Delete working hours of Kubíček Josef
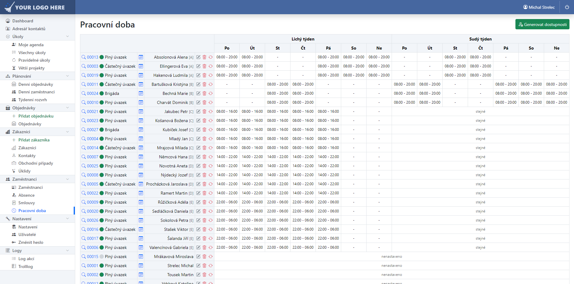The image size is (574, 284). point(204,130)
